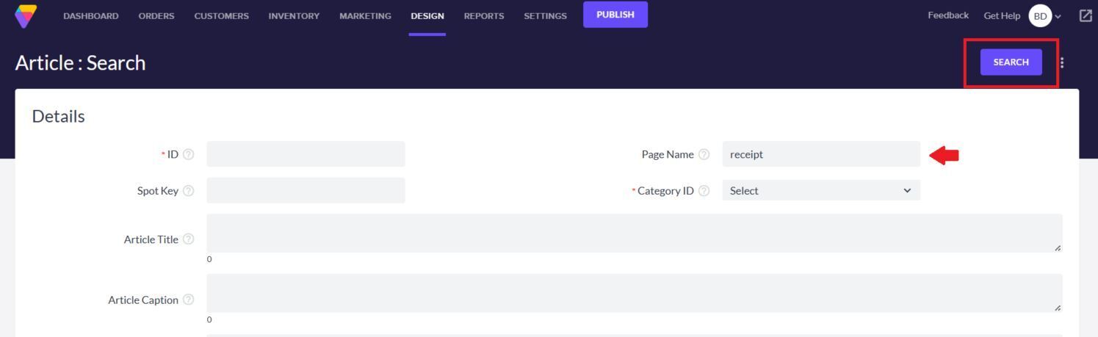The image size is (1098, 337).
Task: Open the external link icon in header
Action: [x=1086, y=15]
